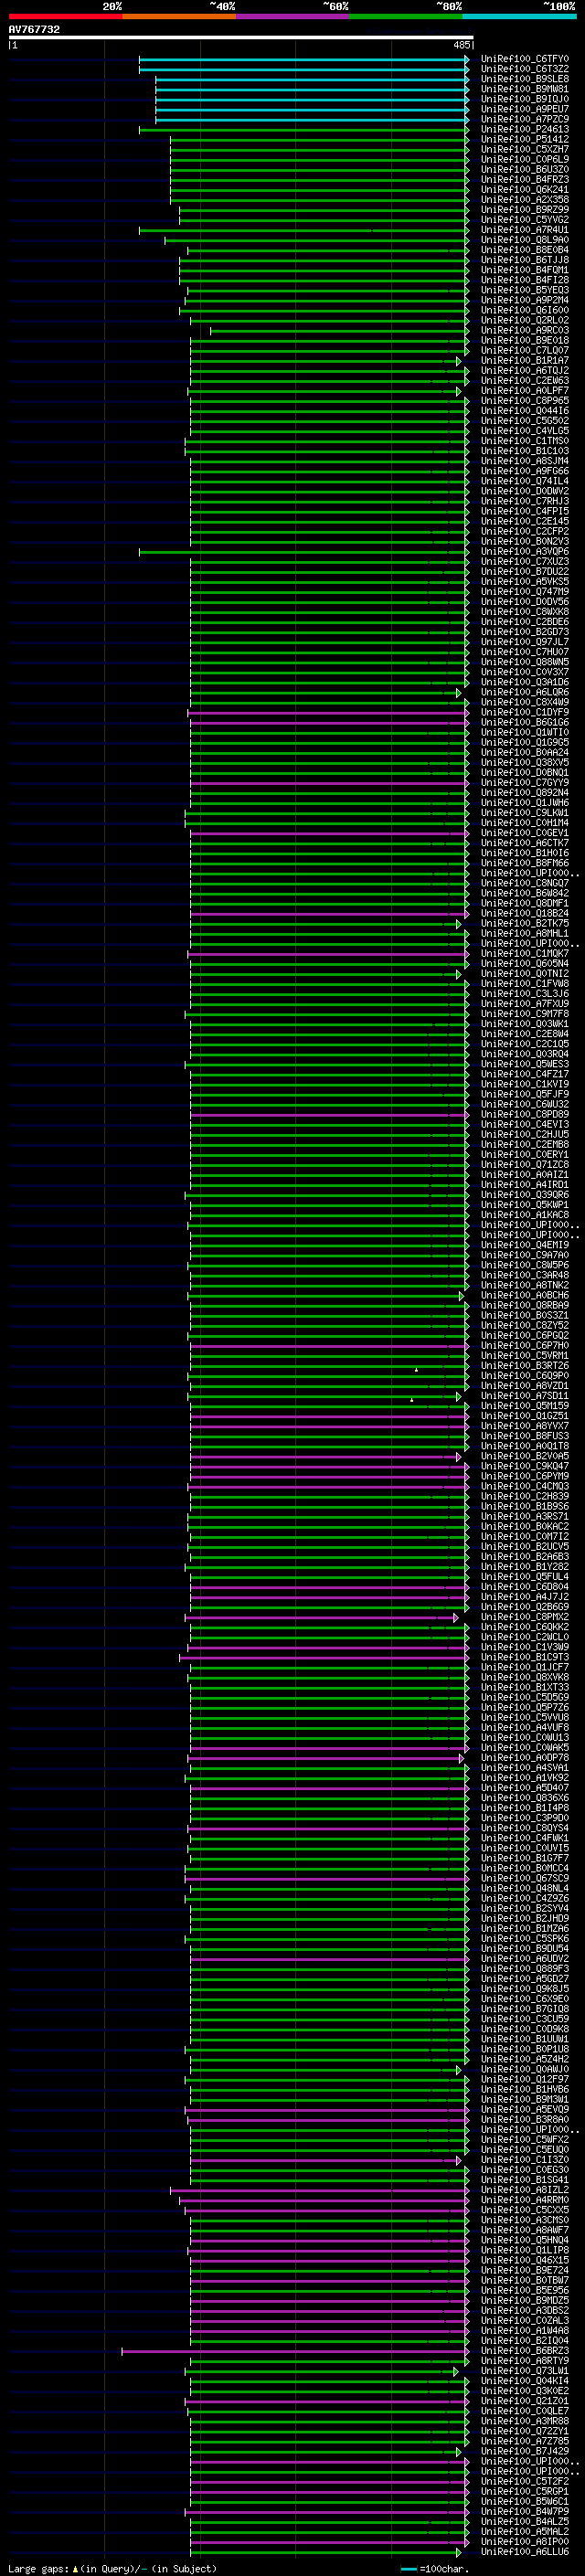Select label UniRef100_A9RCQ3

pyautogui.click(x=524, y=330)
